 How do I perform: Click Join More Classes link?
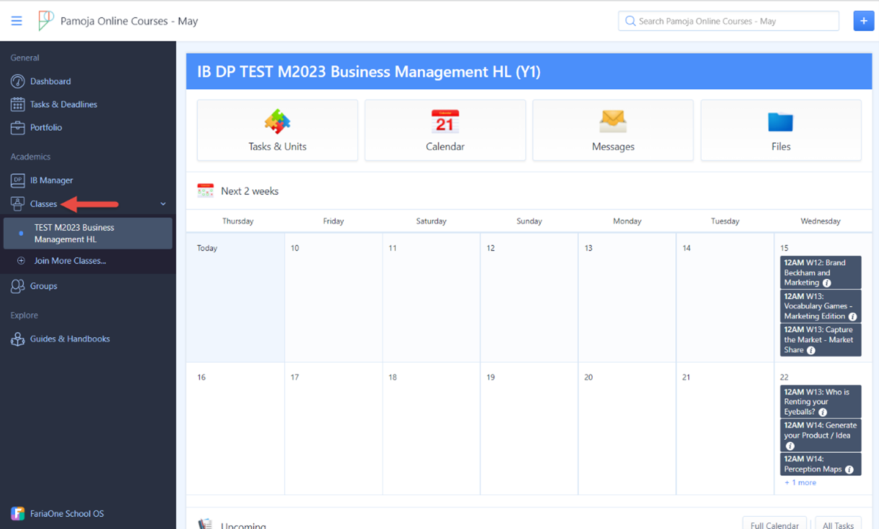70,261
